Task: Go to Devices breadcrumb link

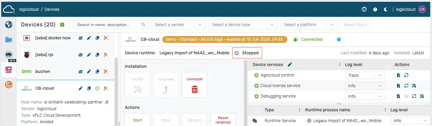Action: (52, 9)
